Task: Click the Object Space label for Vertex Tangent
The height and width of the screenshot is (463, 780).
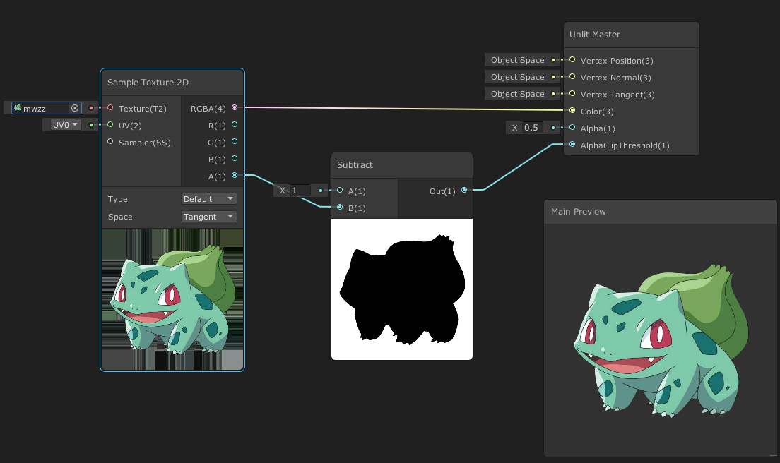Action: (x=517, y=94)
